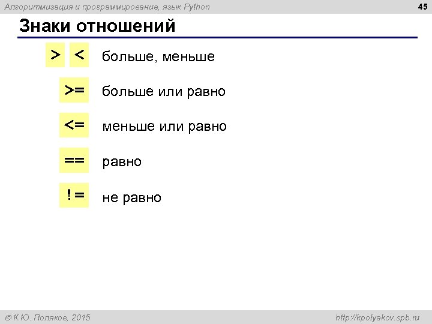Click the <= operator box
The image size is (432, 324).
[x=74, y=125]
